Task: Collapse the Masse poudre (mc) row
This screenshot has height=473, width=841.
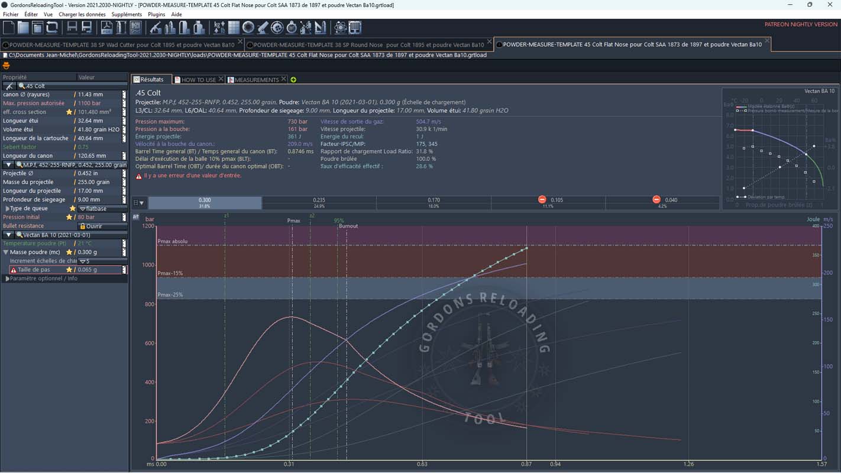Action: coord(6,252)
